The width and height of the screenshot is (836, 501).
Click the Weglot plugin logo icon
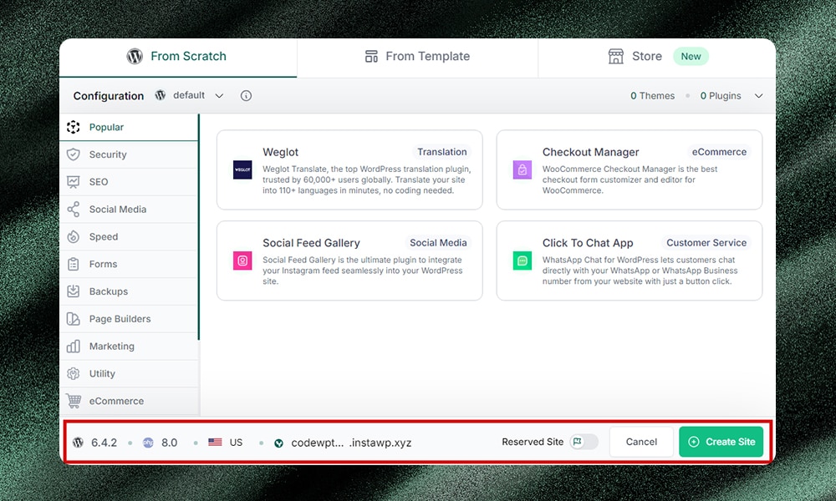[x=242, y=170]
